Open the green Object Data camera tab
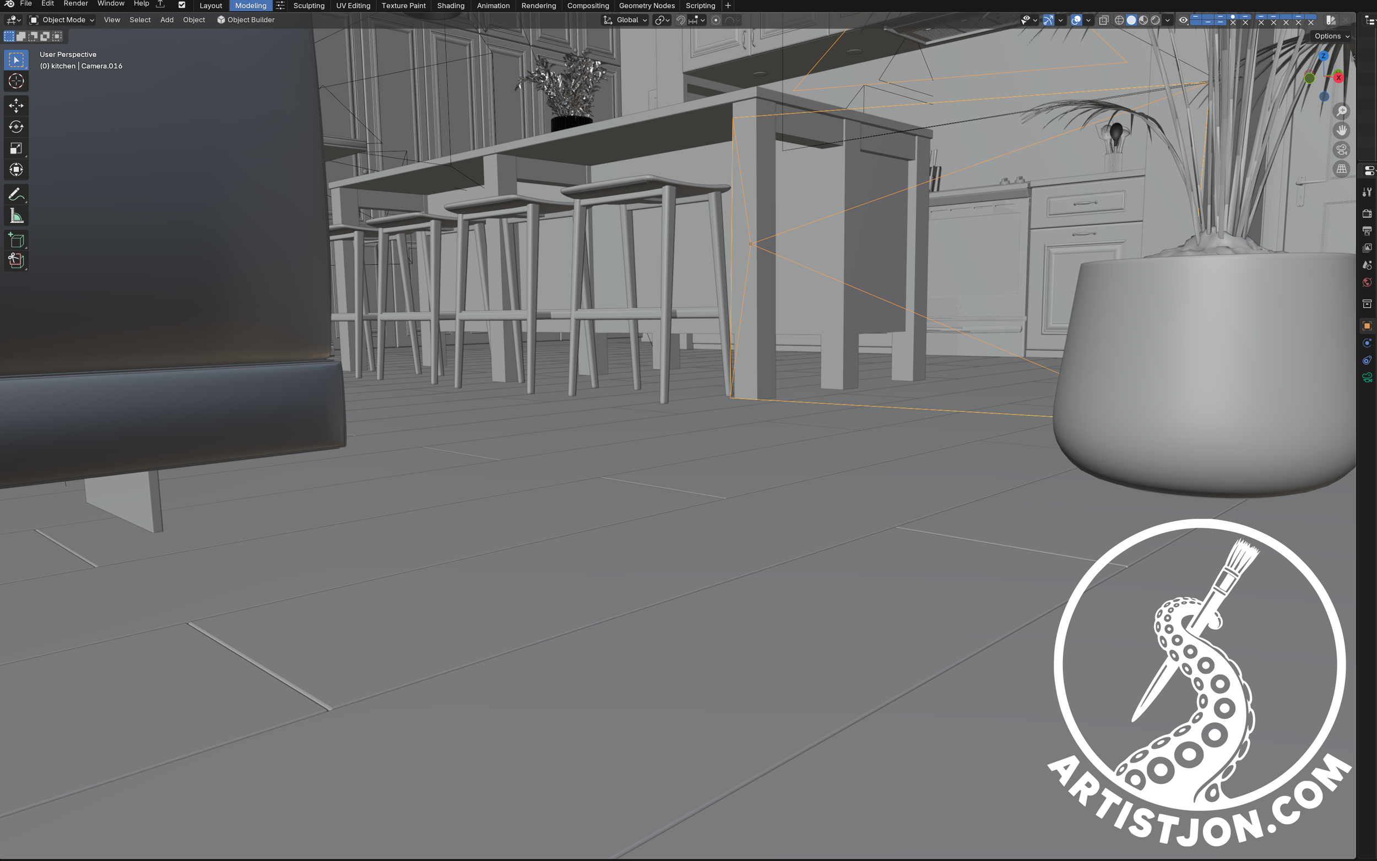Screen dimensions: 1377x861 click(1367, 378)
